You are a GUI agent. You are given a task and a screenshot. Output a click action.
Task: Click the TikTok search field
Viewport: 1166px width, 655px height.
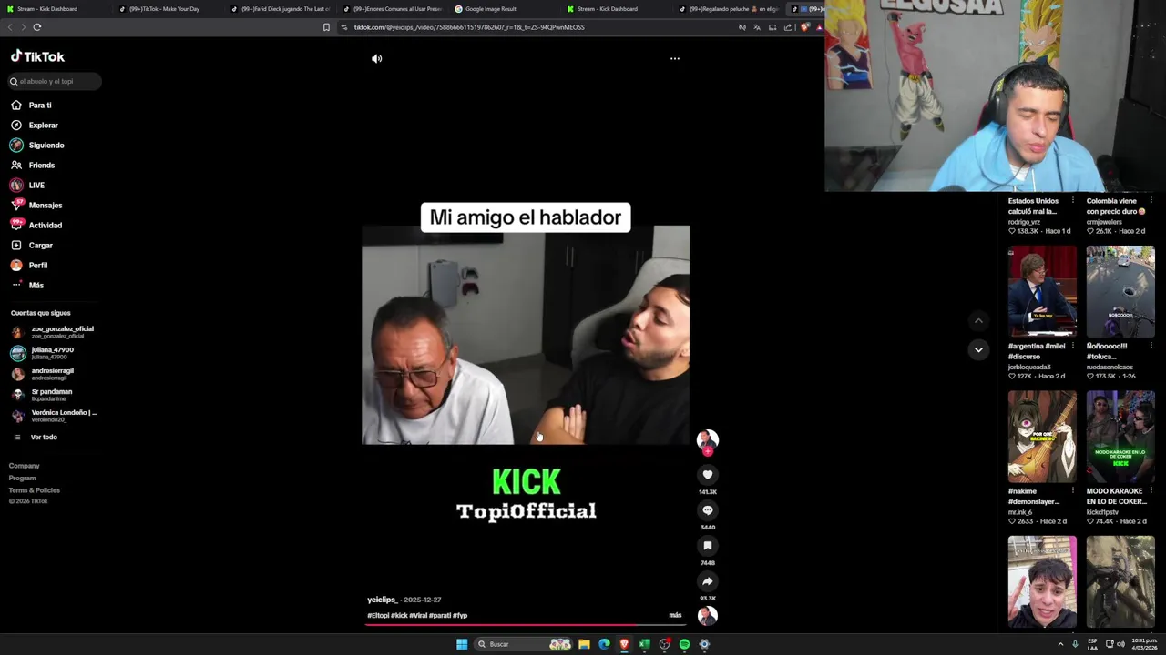click(x=55, y=81)
